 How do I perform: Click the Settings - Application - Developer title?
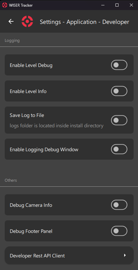click(84, 22)
